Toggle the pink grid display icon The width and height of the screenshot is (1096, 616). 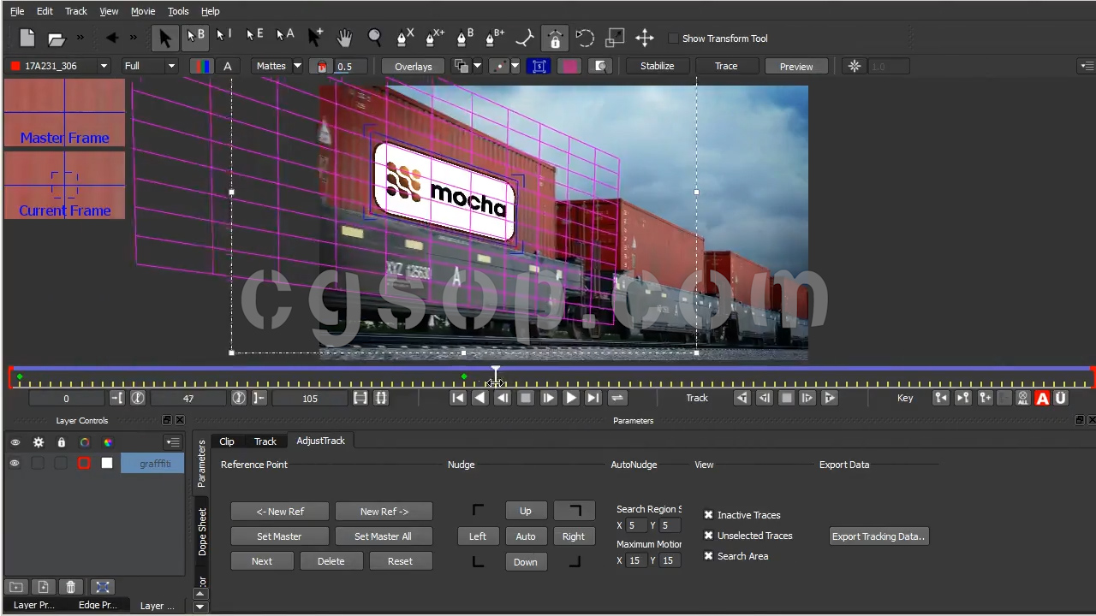pos(569,66)
